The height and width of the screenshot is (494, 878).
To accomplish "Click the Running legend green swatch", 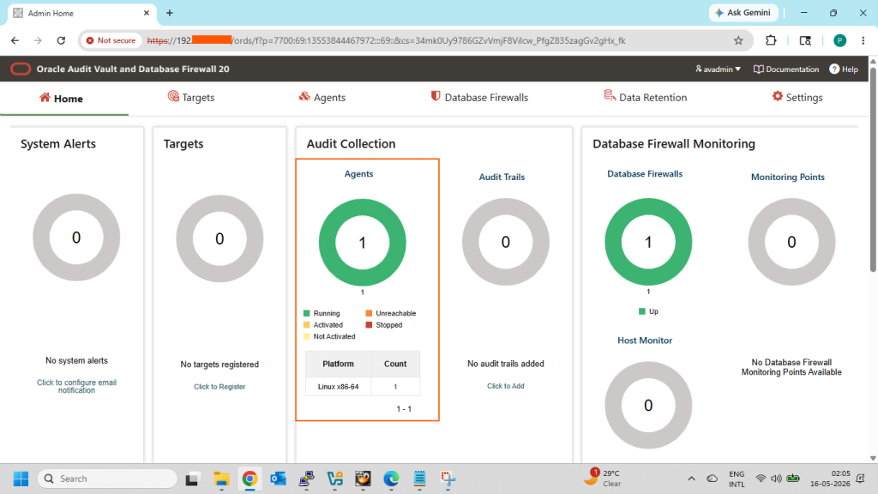I will pyautogui.click(x=306, y=313).
